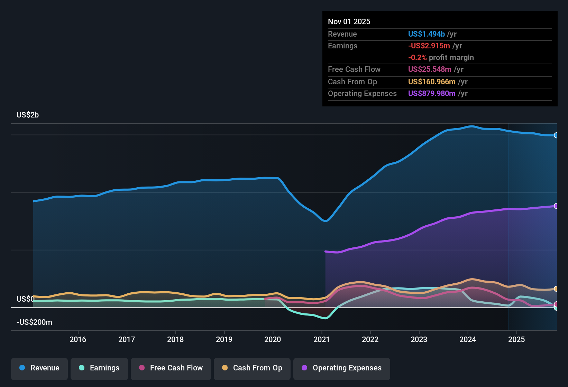Click the teal Earnings legend dot icon
The image size is (568, 387).
81,368
